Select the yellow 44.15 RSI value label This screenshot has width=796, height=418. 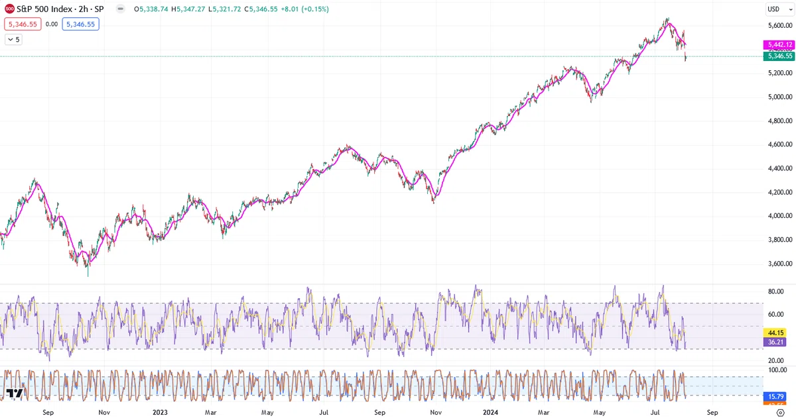coord(775,332)
